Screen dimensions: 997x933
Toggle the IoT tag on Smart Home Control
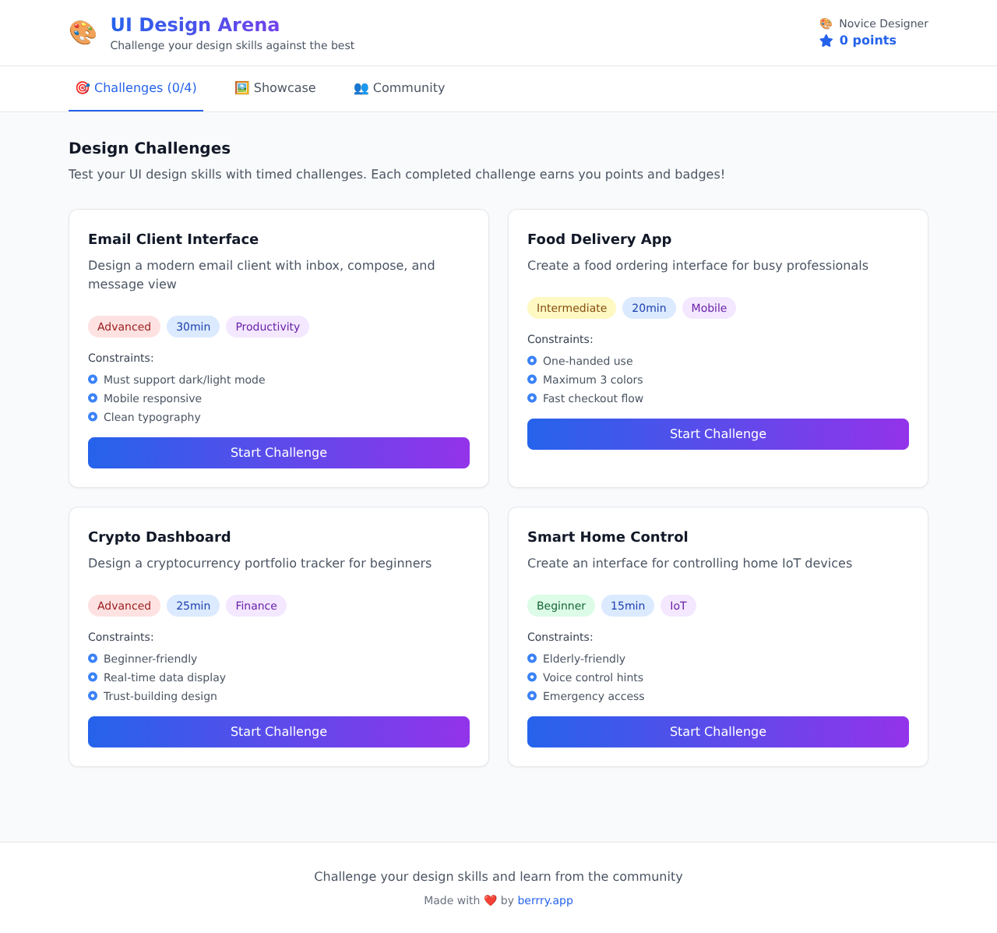[x=678, y=606]
